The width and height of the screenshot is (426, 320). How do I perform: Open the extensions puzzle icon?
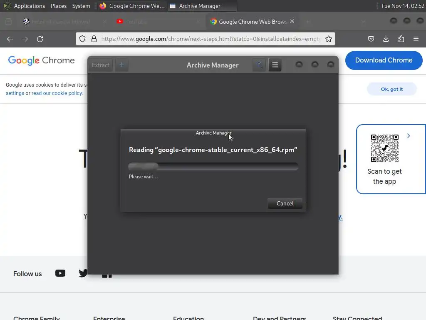401,39
